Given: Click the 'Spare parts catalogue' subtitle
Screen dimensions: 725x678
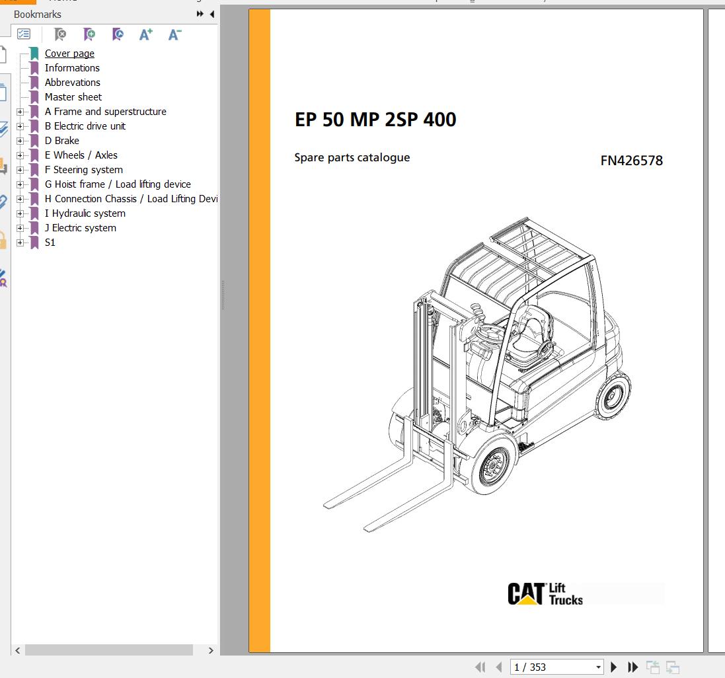Looking at the screenshot, I should [x=352, y=157].
